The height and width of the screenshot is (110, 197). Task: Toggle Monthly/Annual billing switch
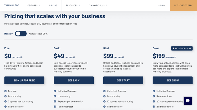(21, 34)
